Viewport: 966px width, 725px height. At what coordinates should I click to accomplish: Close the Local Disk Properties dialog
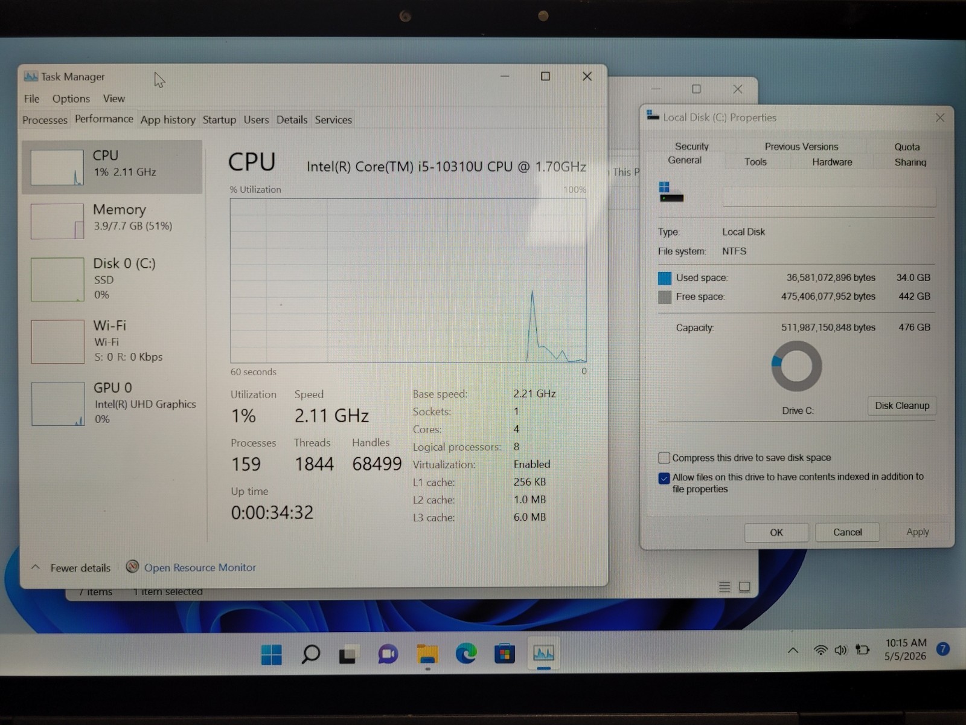pos(940,118)
